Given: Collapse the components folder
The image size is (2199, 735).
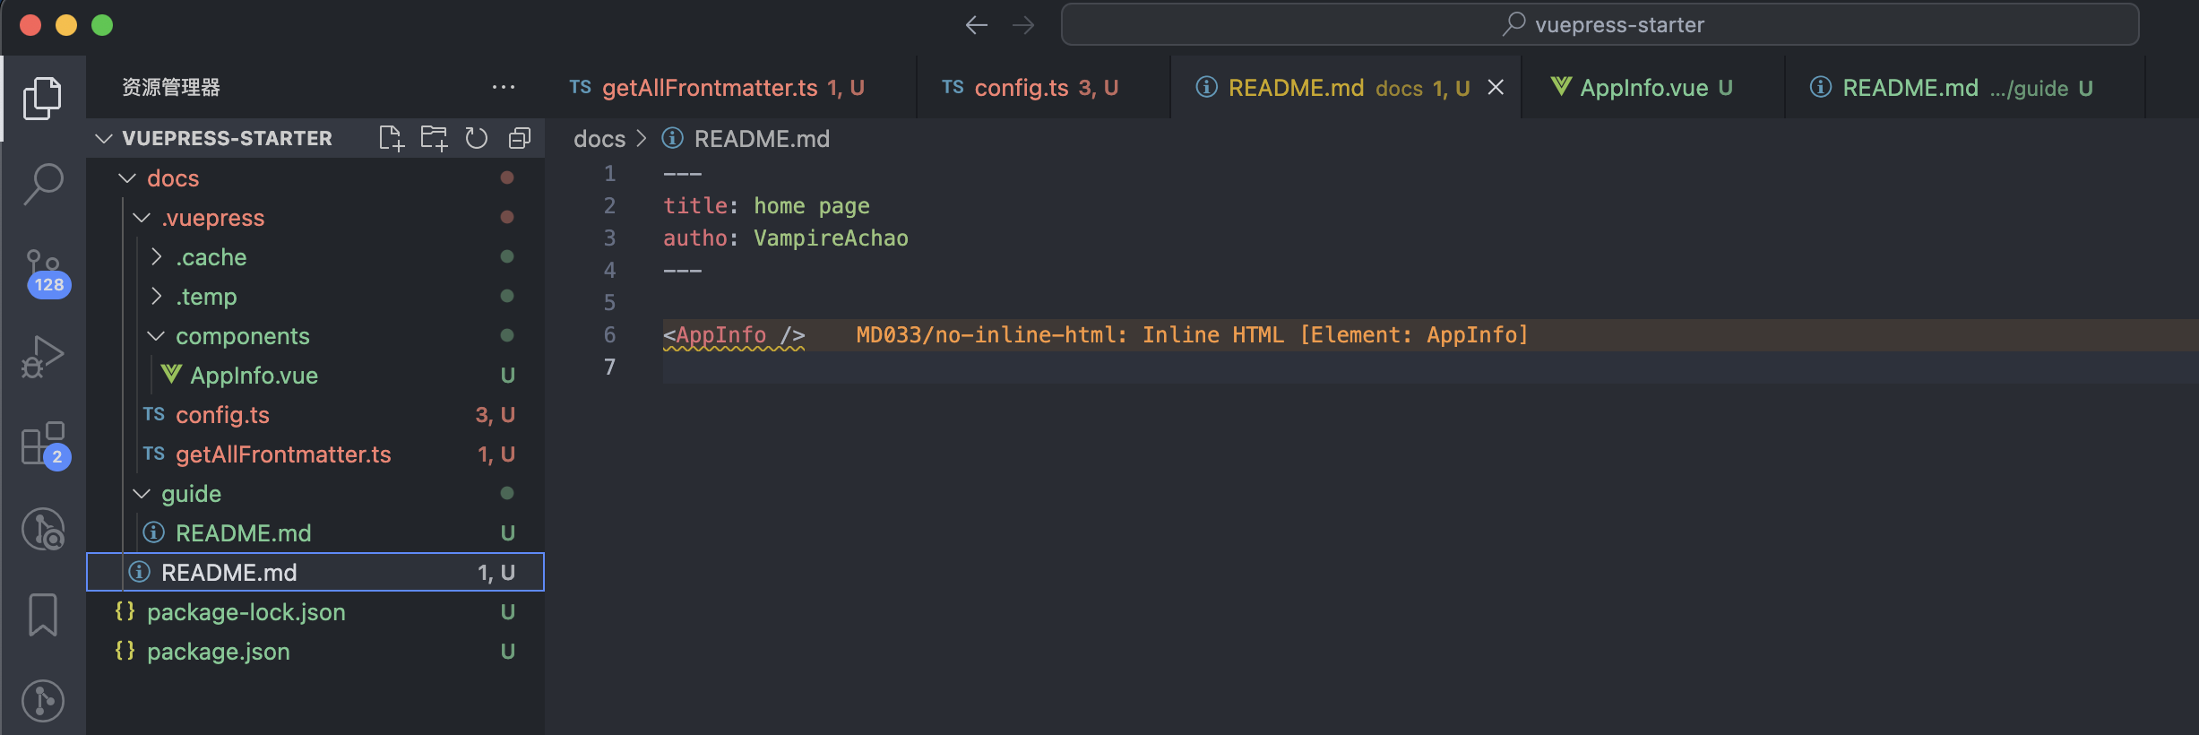Looking at the screenshot, I should pos(242,336).
